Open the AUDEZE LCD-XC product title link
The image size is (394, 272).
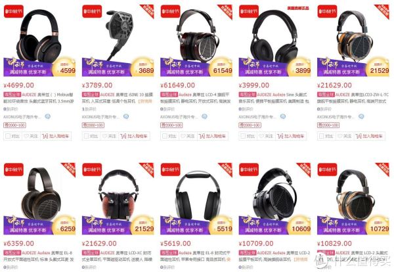coord(117,256)
